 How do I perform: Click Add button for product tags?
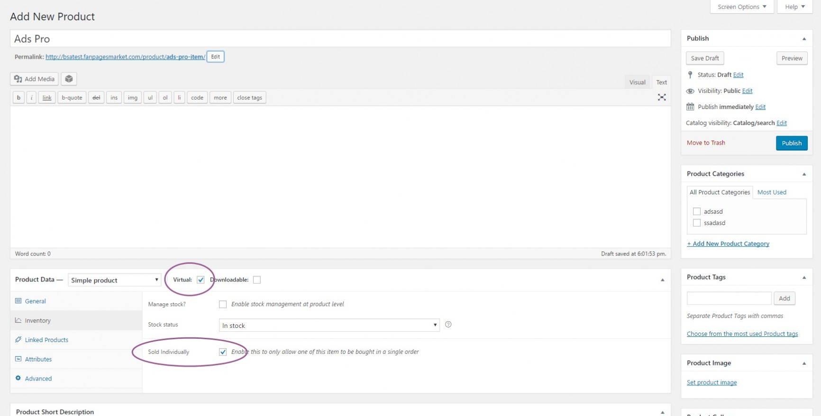click(785, 298)
